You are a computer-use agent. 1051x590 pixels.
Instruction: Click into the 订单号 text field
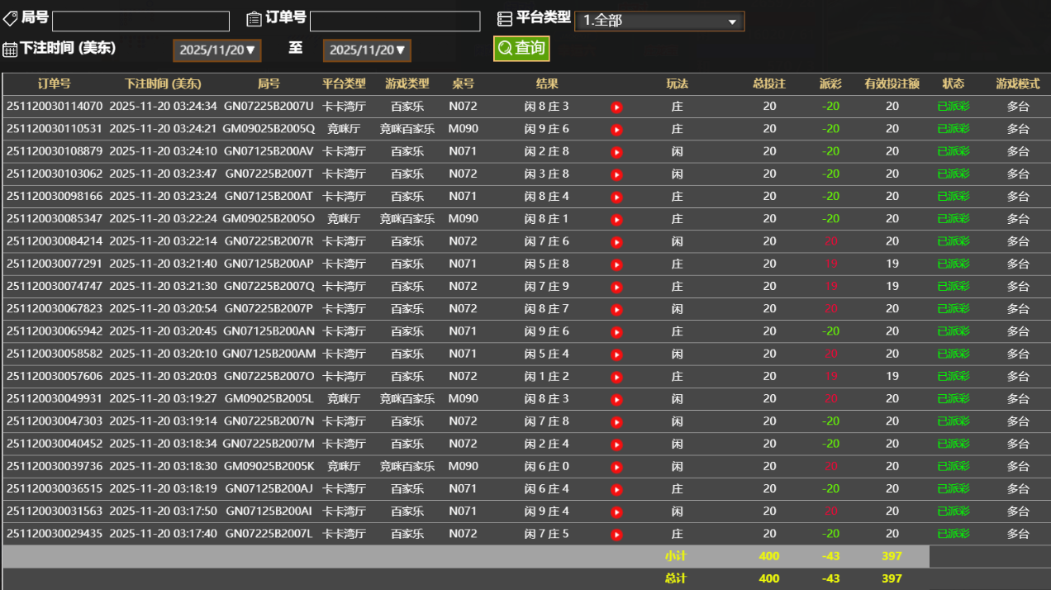click(394, 21)
